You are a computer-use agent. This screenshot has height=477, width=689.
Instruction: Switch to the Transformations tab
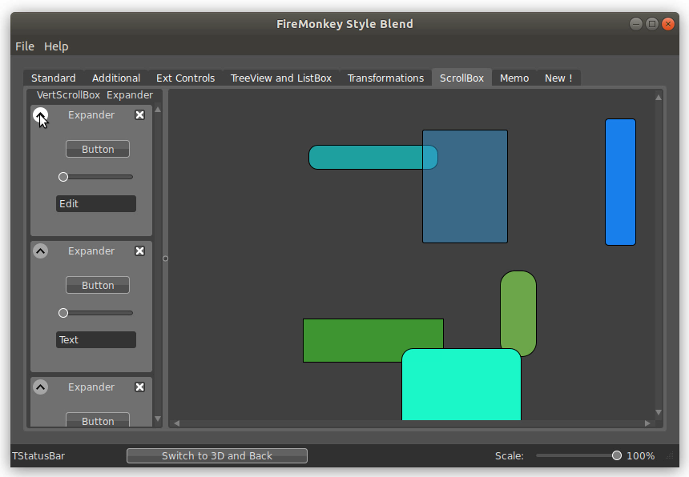point(386,78)
